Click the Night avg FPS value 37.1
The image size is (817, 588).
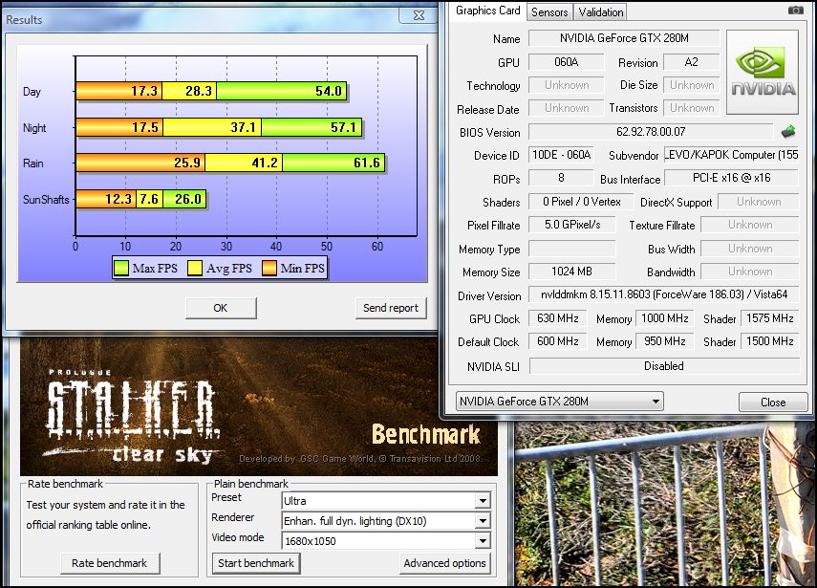coord(244,127)
